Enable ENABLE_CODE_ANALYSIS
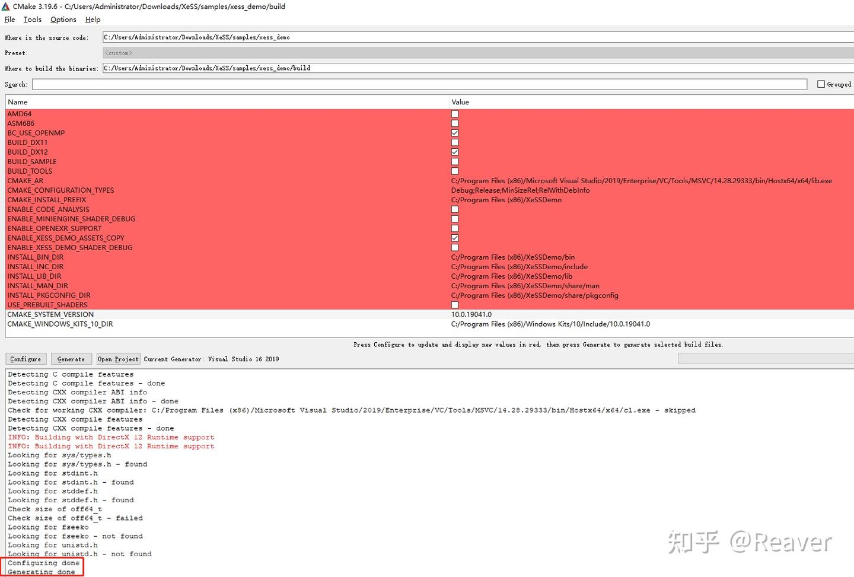This screenshot has width=854, height=577. [454, 209]
